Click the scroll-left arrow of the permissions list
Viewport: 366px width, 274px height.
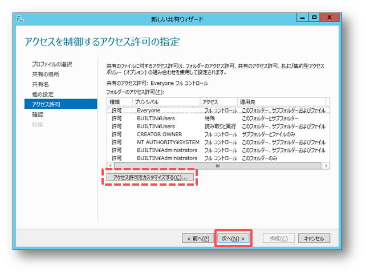111,166
